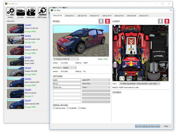Open the Install tracks toolbar icon
The image size is (178, 132).
[31, 11]
